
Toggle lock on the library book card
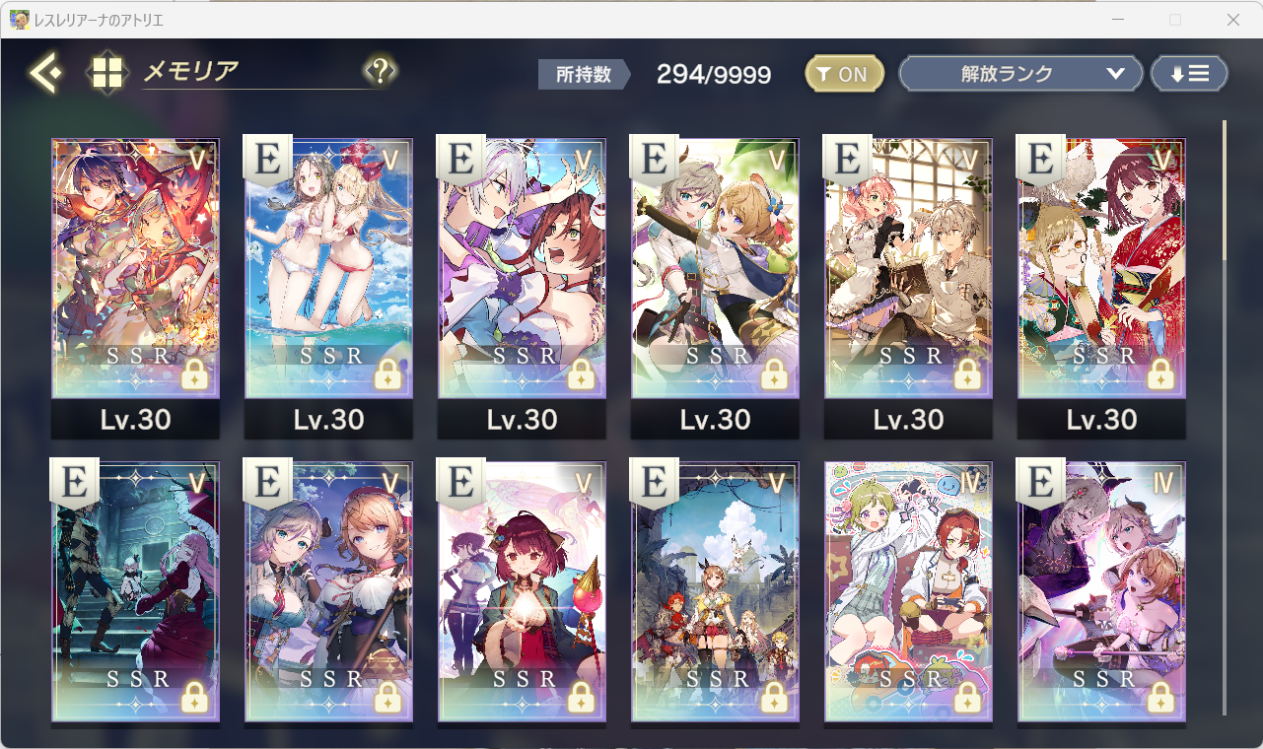(x=968, y=374)
